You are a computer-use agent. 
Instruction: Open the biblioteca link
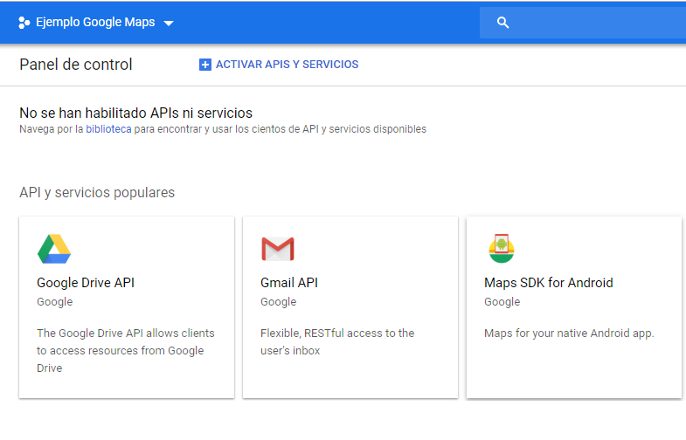click(108, 129)
